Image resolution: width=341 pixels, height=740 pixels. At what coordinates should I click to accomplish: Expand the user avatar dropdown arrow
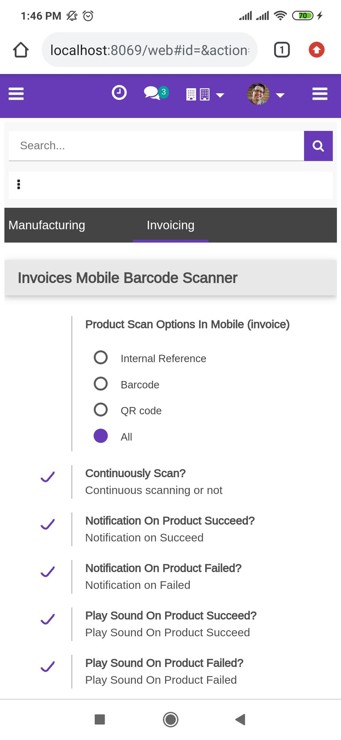pyautogui.click(x=280, y=95)
